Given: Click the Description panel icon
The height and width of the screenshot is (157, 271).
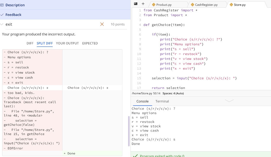Looking at the screenshot, I should coord(4,5).
